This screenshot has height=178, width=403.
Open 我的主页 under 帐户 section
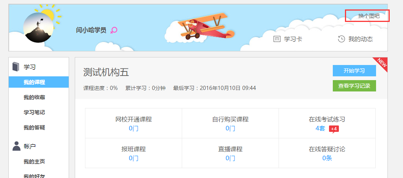point(34,162)
